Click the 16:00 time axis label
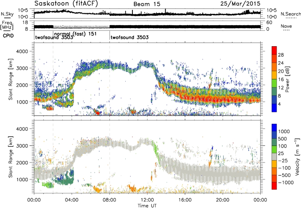Screen dimensions: 301x208 coord(185,200)
